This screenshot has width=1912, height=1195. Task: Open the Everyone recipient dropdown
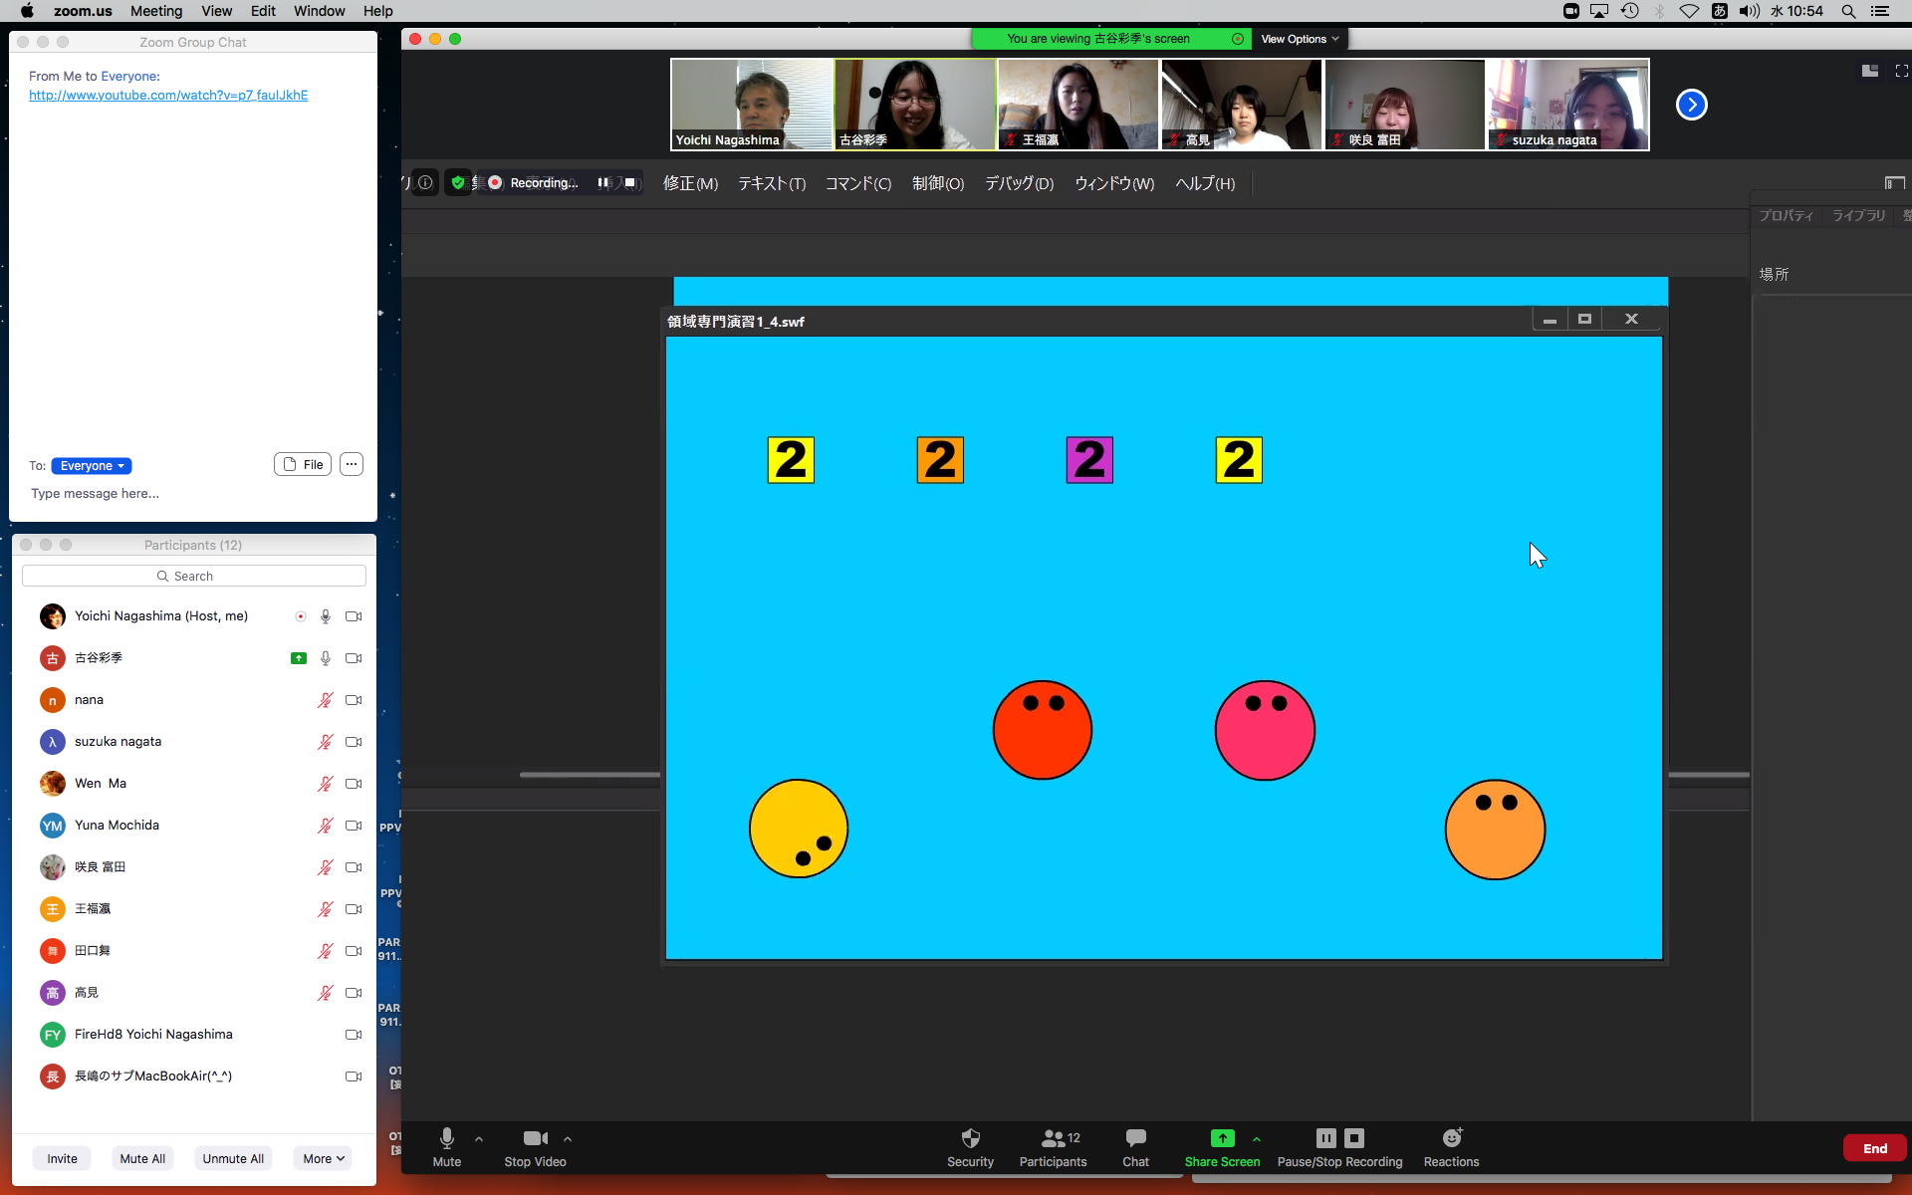point(92,466)
